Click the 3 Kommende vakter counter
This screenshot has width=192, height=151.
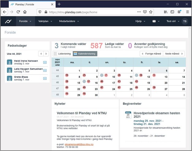[x=70, y=46]
